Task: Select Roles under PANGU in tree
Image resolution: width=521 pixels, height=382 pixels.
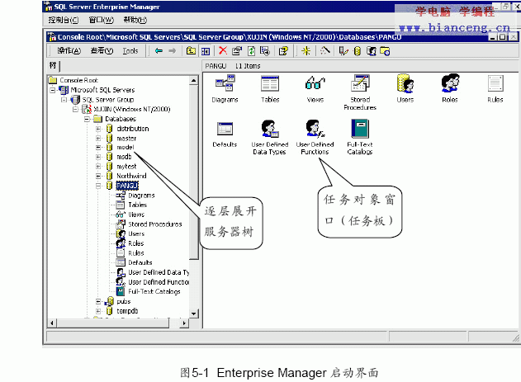Action: 136,243
